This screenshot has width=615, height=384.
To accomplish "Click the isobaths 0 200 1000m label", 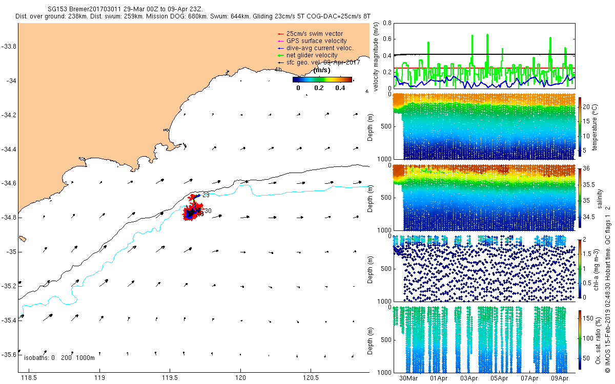I will coord(59,358).
